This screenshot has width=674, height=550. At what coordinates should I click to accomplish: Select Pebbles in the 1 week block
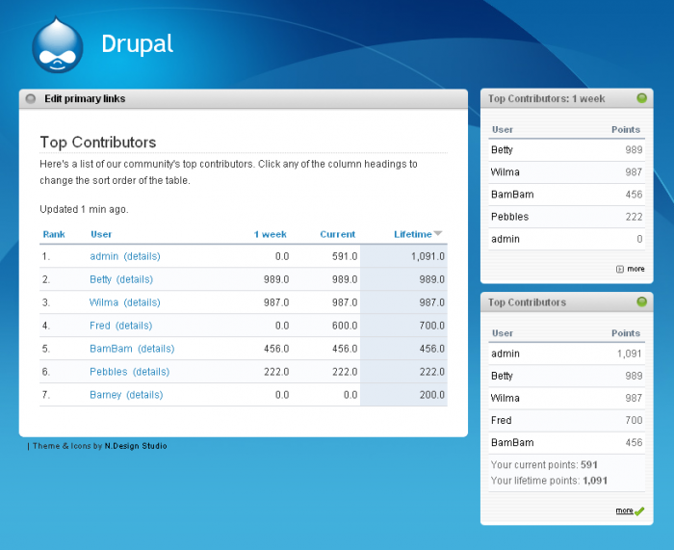point(509,217)
